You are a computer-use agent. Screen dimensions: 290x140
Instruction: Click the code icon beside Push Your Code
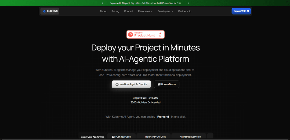click(x=113, y=137)
